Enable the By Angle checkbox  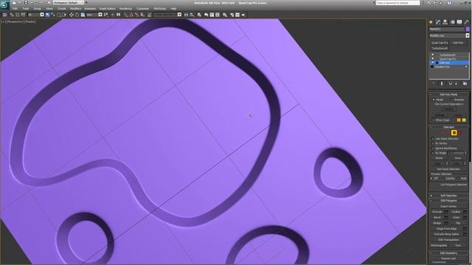433,153
